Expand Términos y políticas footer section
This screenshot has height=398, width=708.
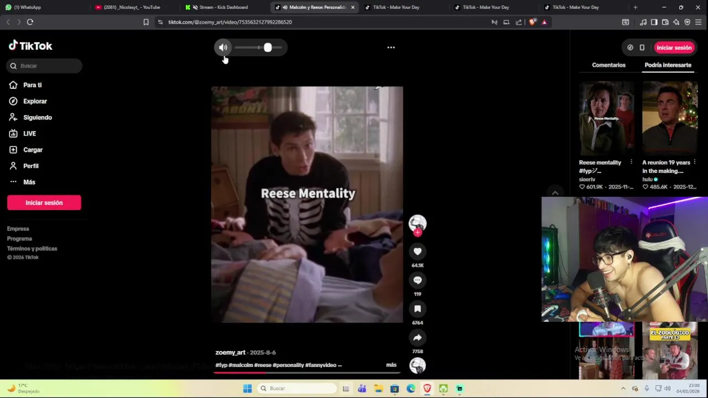[32, 249]
